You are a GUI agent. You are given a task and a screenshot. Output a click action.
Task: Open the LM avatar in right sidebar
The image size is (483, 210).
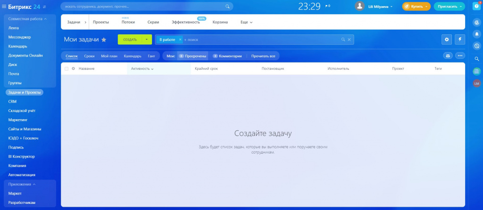click(477, 83)
